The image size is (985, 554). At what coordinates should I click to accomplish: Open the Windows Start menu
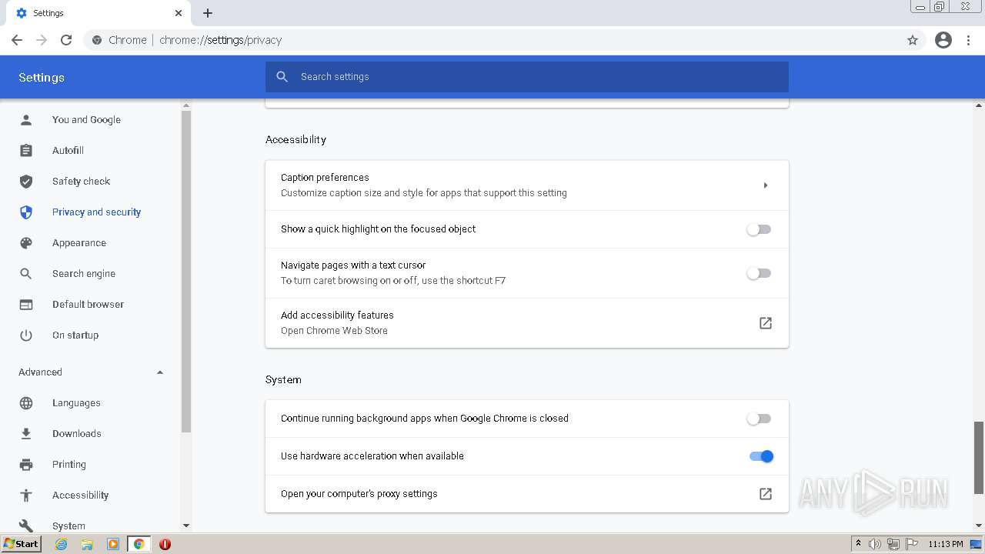coord(22,544)
